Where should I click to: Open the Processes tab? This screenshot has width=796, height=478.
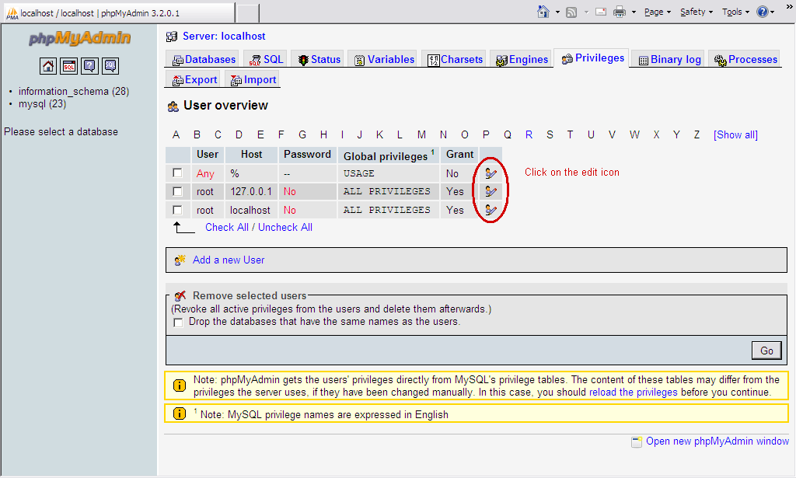click(x=745, y=59)
